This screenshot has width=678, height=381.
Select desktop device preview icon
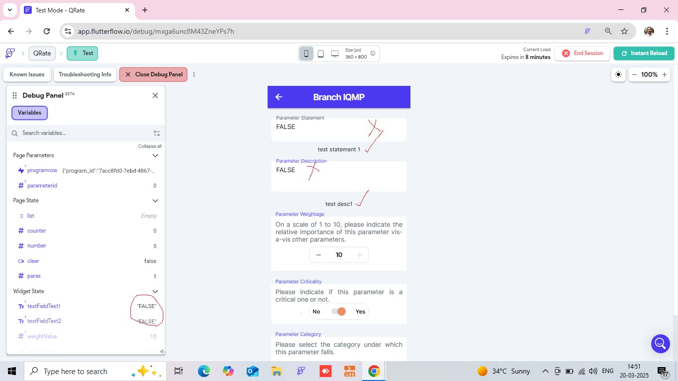(x=335, y=54)
